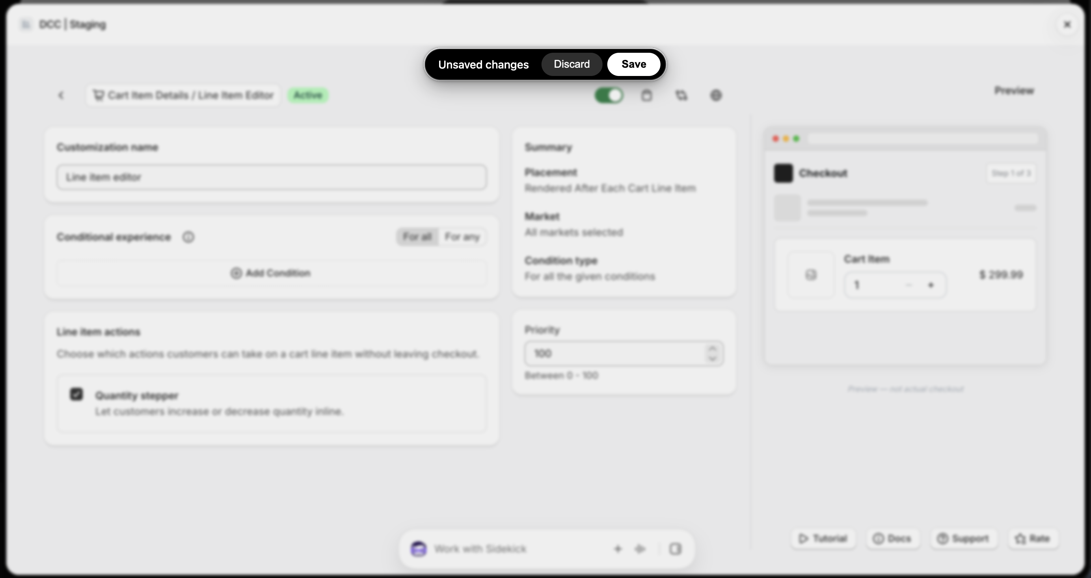Screen dimensions: 1091x578
Task: Uncheck the Quantity stepper checkbox
Action: pyautogui.click(x=76, y=395)
